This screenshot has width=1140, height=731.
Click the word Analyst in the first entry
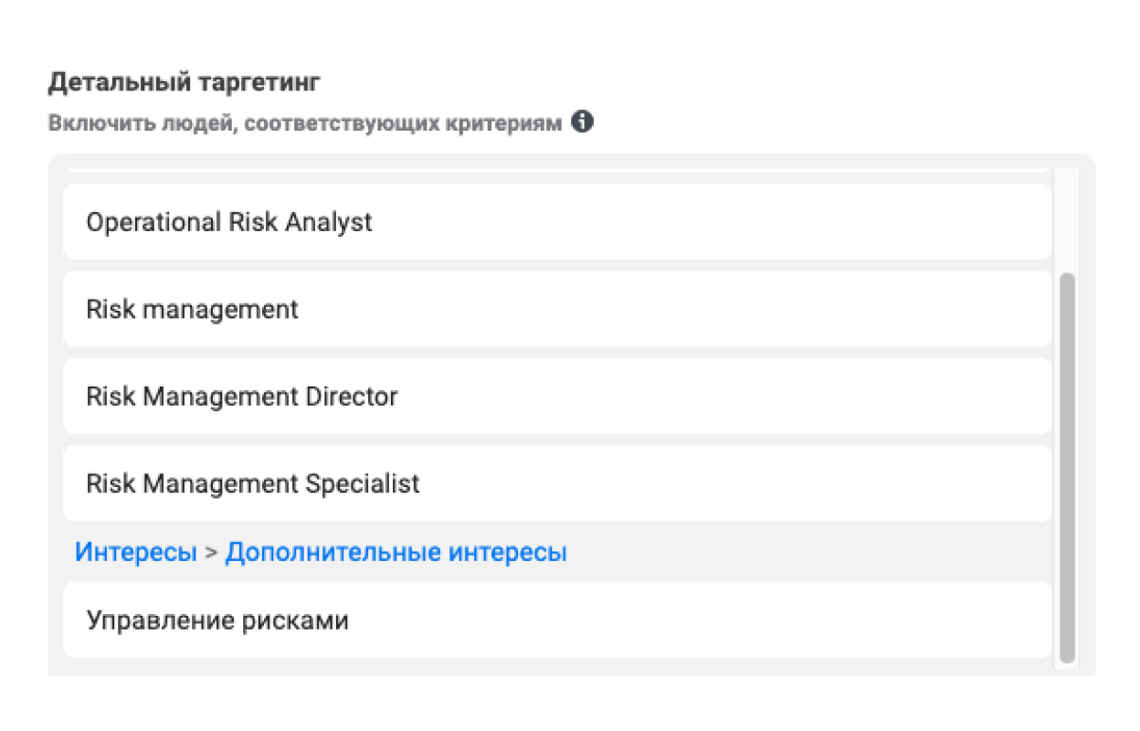click(x=328, y=222)
